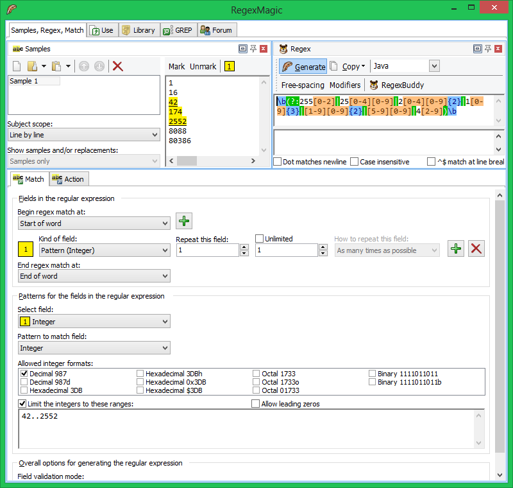Select the Samples, Regex, Match tab
Screen dimensions: 513x488
(47, 30)
